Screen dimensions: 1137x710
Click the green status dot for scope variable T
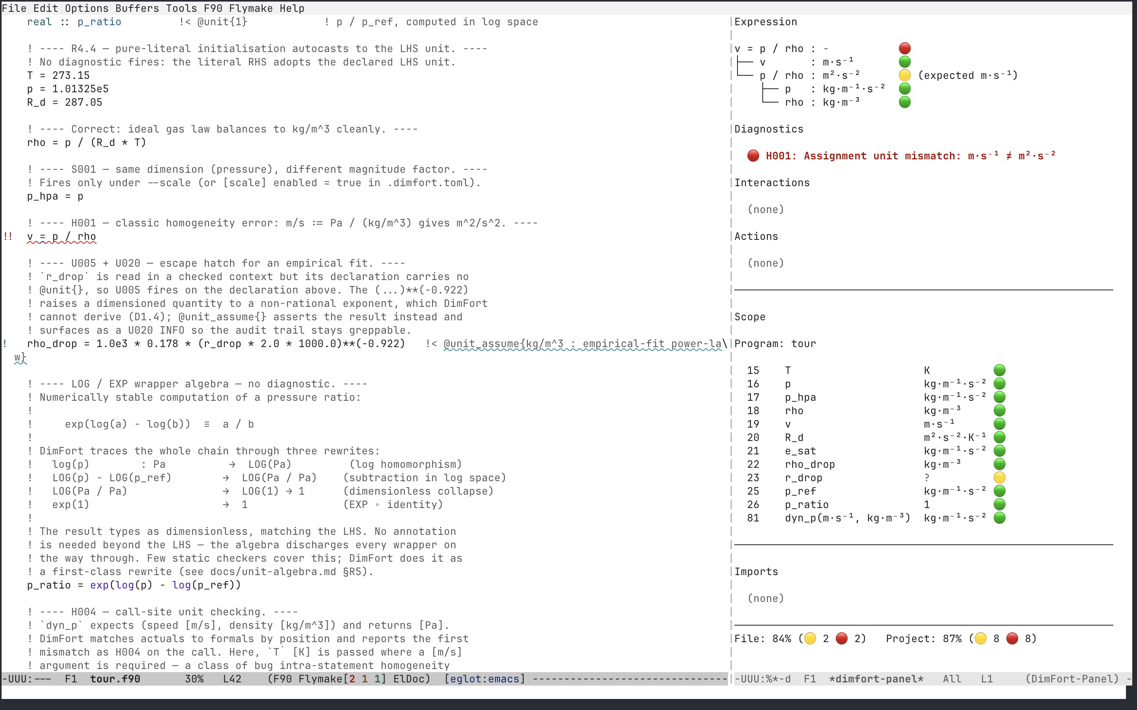(x=999, y=370)
